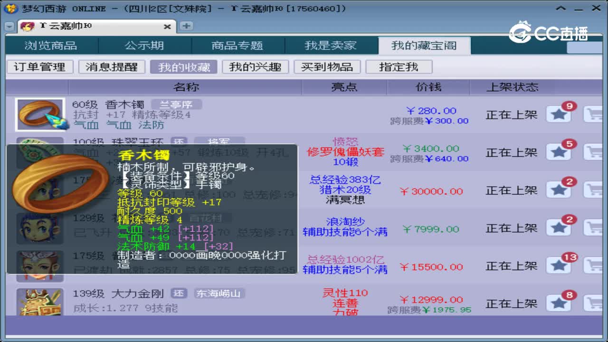
Task: Open 消息提醒 notifications
Action: pyautogui.click(x=112, y=67)
